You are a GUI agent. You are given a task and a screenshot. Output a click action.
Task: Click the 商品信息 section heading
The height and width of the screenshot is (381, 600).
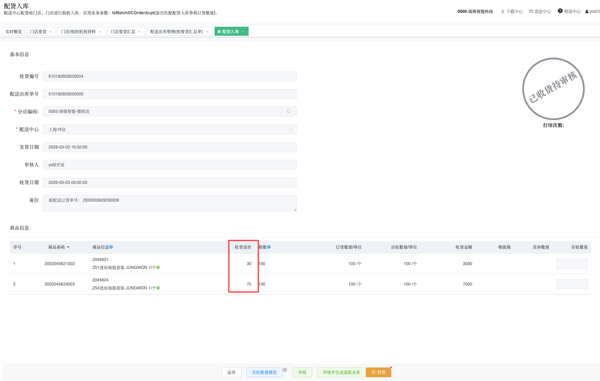point(19,228)
